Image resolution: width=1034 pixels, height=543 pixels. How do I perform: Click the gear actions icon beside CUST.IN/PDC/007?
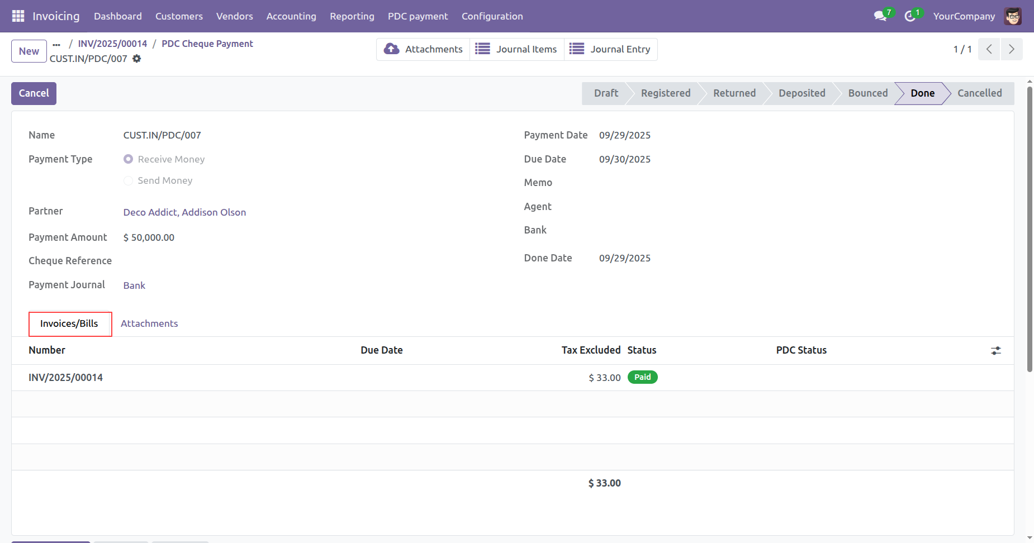tap(137, 59)
